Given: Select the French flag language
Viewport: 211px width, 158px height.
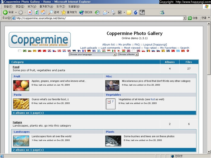Looking at the screenshot, I should coord(84,51).
